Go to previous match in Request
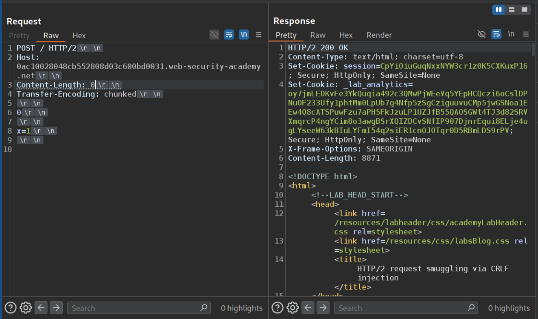This screenshot has width=538, height=319. (x=41, y=308)
